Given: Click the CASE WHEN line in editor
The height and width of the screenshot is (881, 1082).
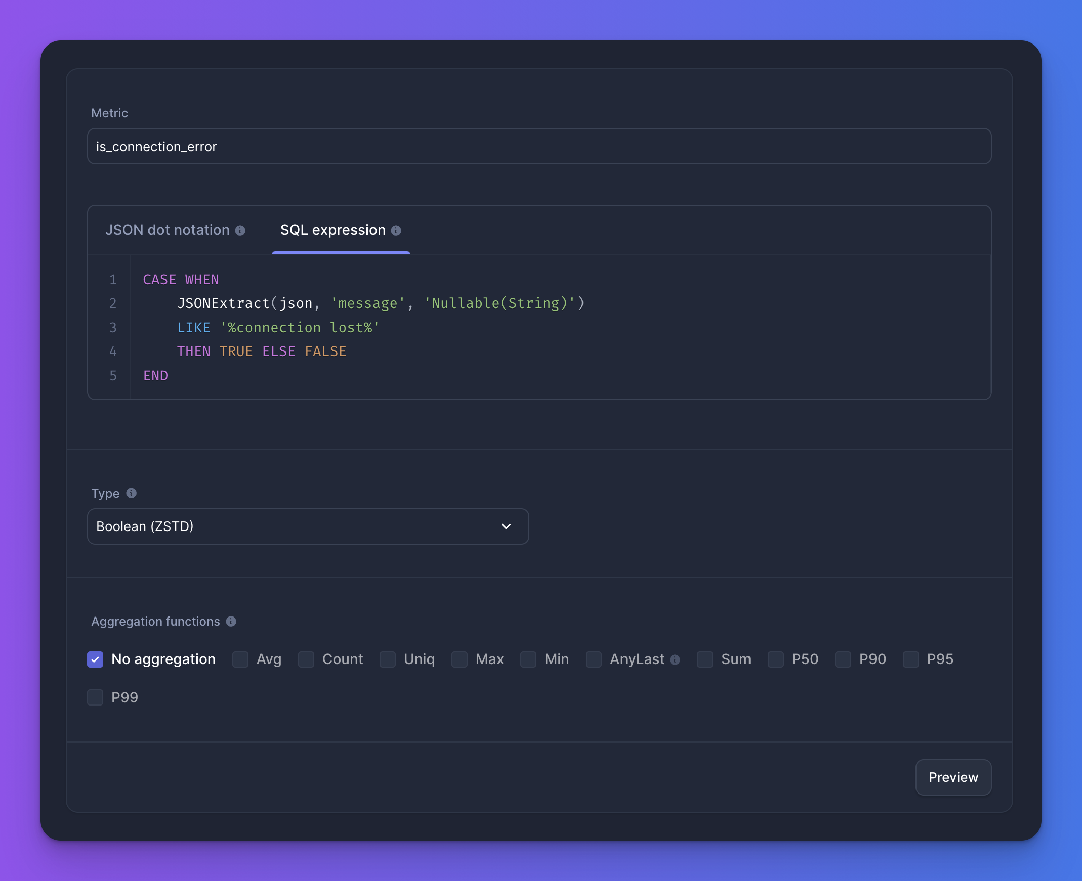Looking at the screenshot, I should pos(181,280).
